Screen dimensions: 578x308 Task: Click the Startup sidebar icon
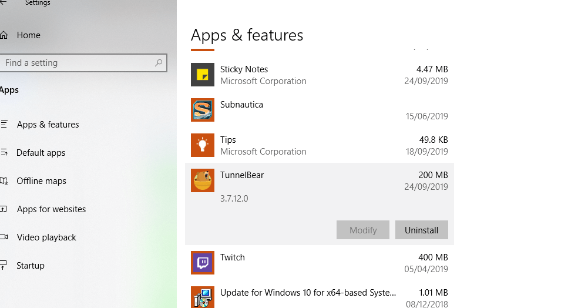(x=4, y=265)
